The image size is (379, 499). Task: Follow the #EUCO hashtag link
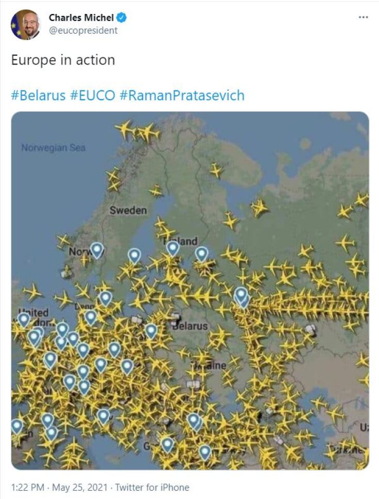click(x=92, y=95)
